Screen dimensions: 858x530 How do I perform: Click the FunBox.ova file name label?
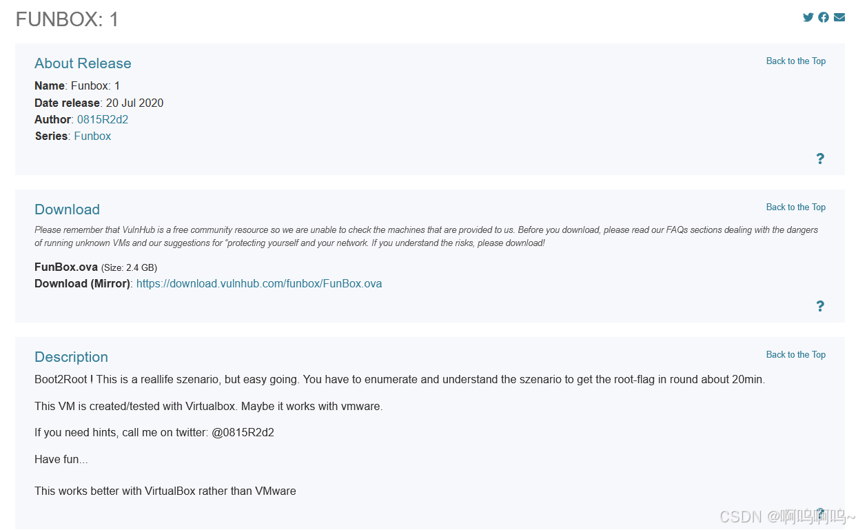(x=65, y=267)
